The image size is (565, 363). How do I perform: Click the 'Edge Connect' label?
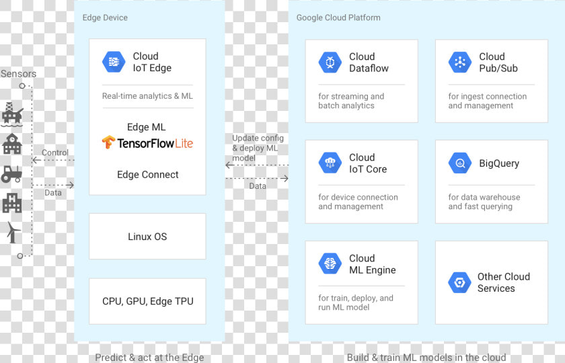coord(148,175)
